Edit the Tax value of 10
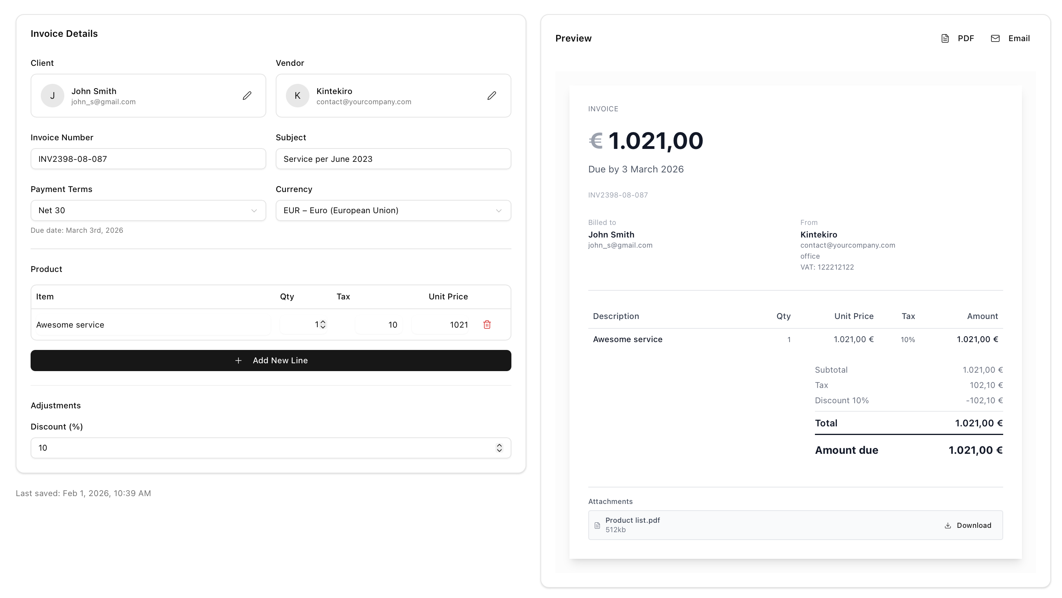1062x598 pixels. pos(378,324)
